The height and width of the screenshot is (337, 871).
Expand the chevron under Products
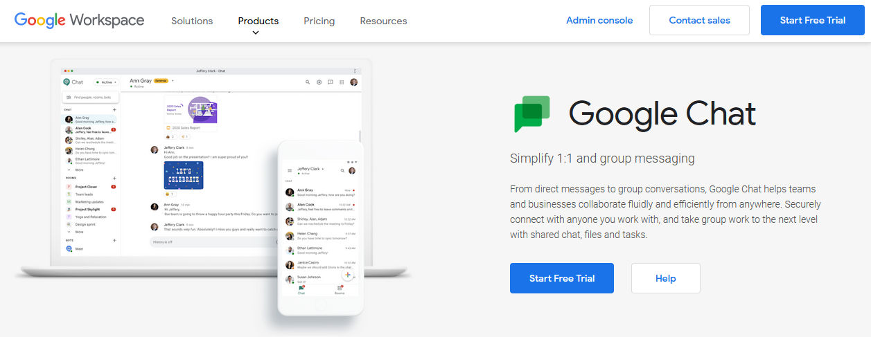[x=256, y=33]
